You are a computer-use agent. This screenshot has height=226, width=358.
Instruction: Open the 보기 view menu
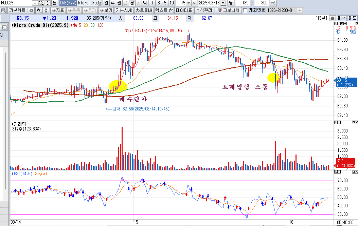(x=106, y=11)
